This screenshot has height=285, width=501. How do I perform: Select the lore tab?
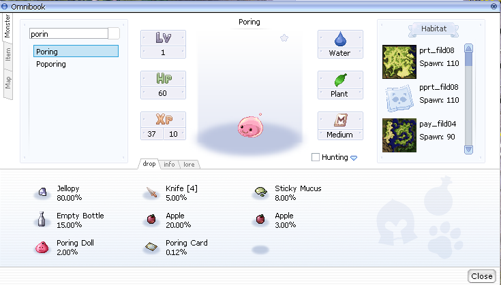coord(189,164)
